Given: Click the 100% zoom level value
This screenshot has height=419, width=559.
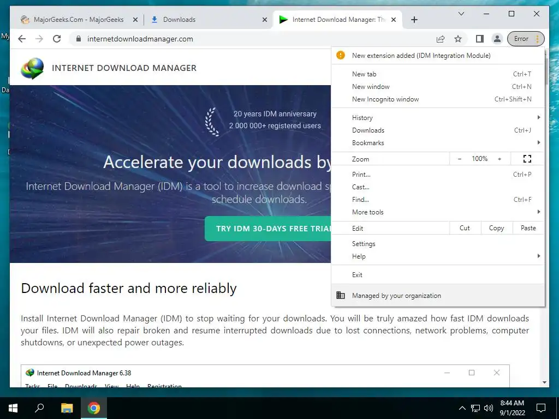Looking at the screenshot, I should click(x=479, y=159).
